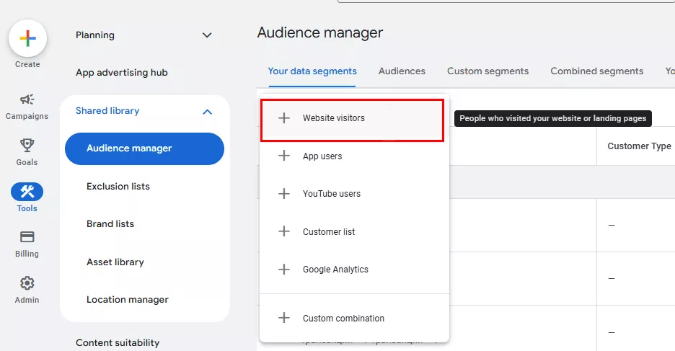This screenshot has height=351, width=675.
Task: Expand the Planning section chevron
Action: coord(207,35)
